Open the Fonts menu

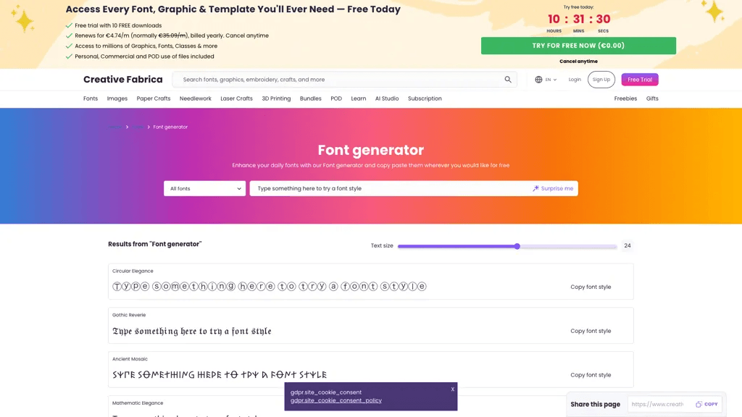point(91,98)
